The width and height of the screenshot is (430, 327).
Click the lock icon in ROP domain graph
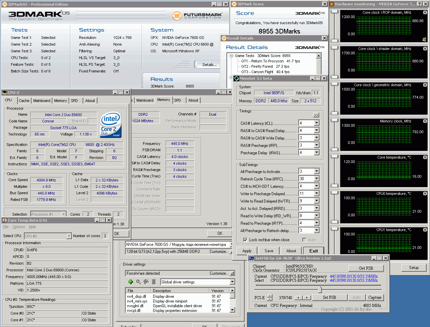coord(425,39)
